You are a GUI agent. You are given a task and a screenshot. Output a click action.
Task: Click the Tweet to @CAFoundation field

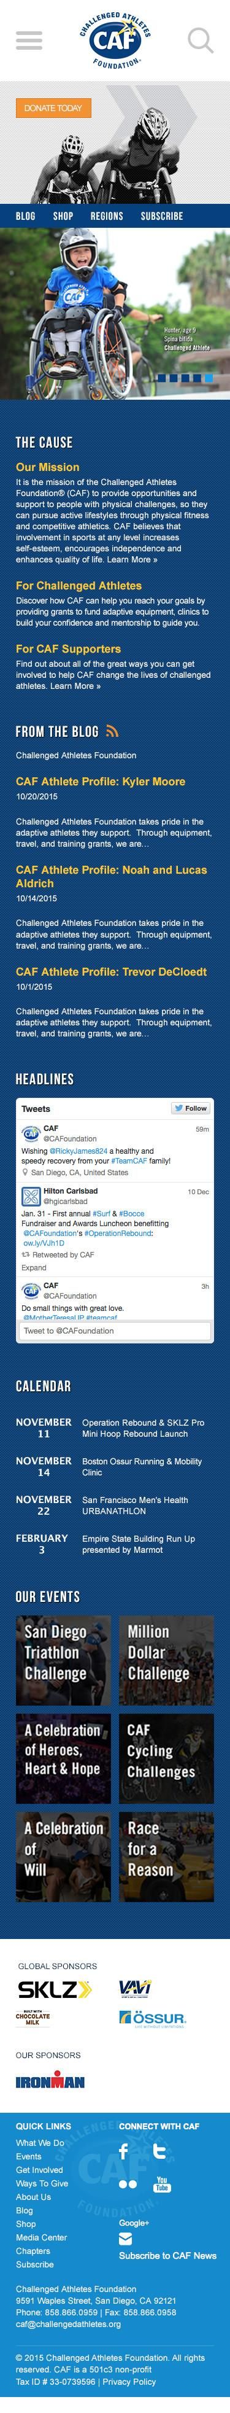(x=115, y=1330)
